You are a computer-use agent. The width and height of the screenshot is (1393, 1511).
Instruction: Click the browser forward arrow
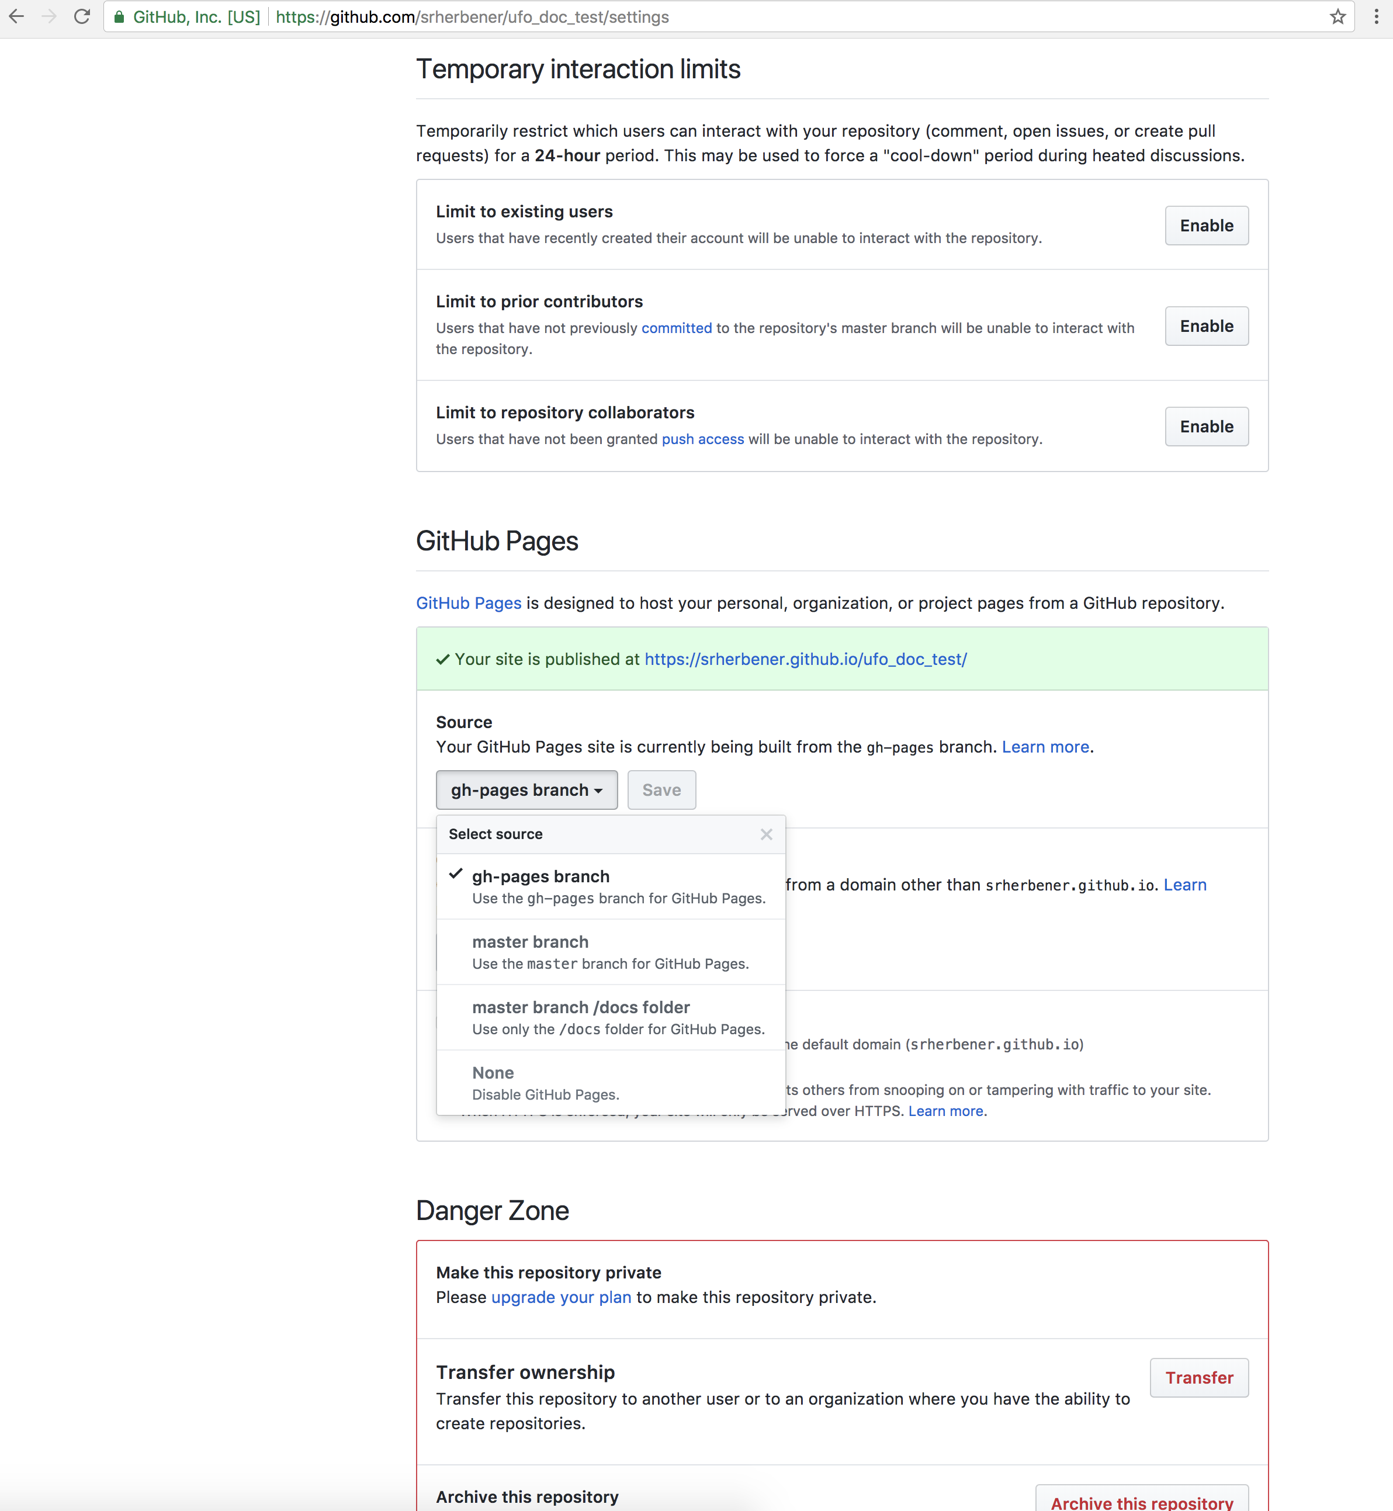pyautogui.click(x=49, y=16)
